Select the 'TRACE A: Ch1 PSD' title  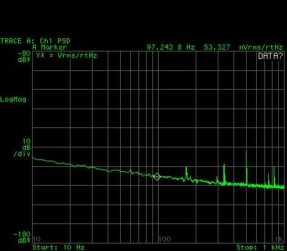[x=35, y=41]
